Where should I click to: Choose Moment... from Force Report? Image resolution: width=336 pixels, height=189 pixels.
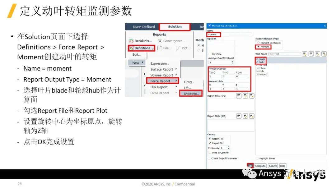pyautogui.click(x=192, y=94)
